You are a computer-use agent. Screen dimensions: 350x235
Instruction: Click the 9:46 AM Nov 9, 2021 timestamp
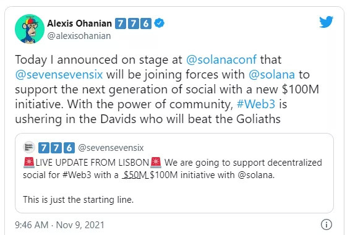pyautogui.click(x=59, y=224)
